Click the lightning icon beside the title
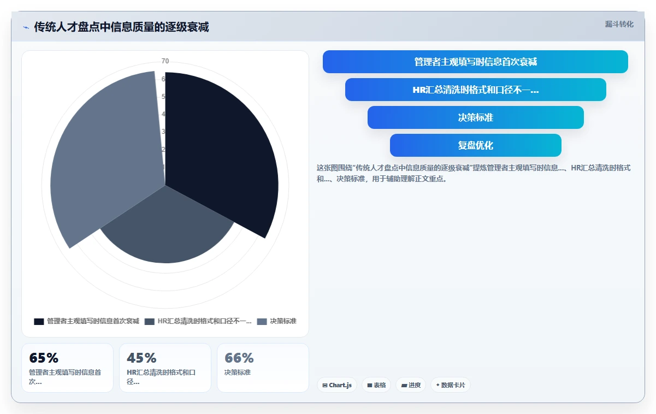This screenshot has width=656, height=414. point(26,27)
